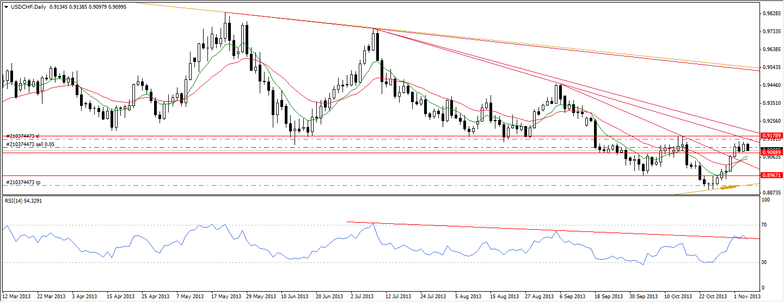The height and width of the screenshot is (302, 784).
Task: Click the red 0.91789 price tag
Action: pos(771,135)
